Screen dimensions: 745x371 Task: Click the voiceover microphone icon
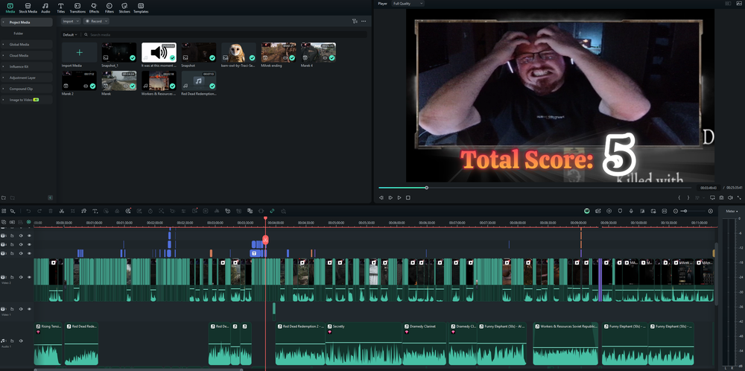tap(632, 211)
